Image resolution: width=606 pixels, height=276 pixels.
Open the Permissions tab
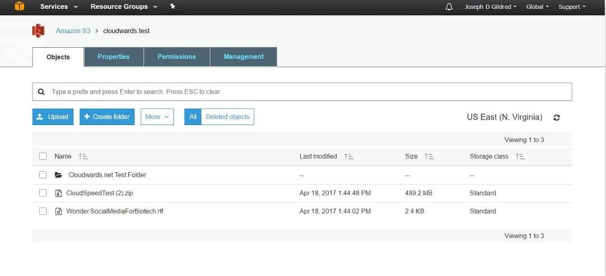(177, 57)
